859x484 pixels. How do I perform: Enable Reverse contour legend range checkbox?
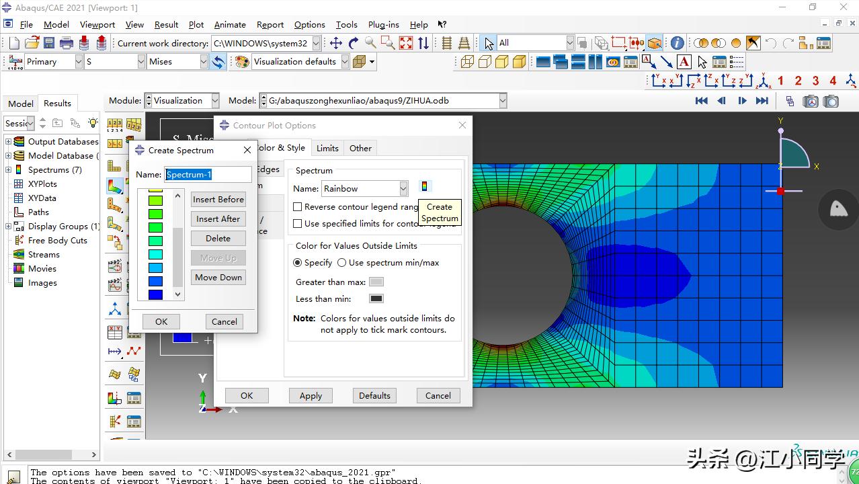click(x=298, y=207)
